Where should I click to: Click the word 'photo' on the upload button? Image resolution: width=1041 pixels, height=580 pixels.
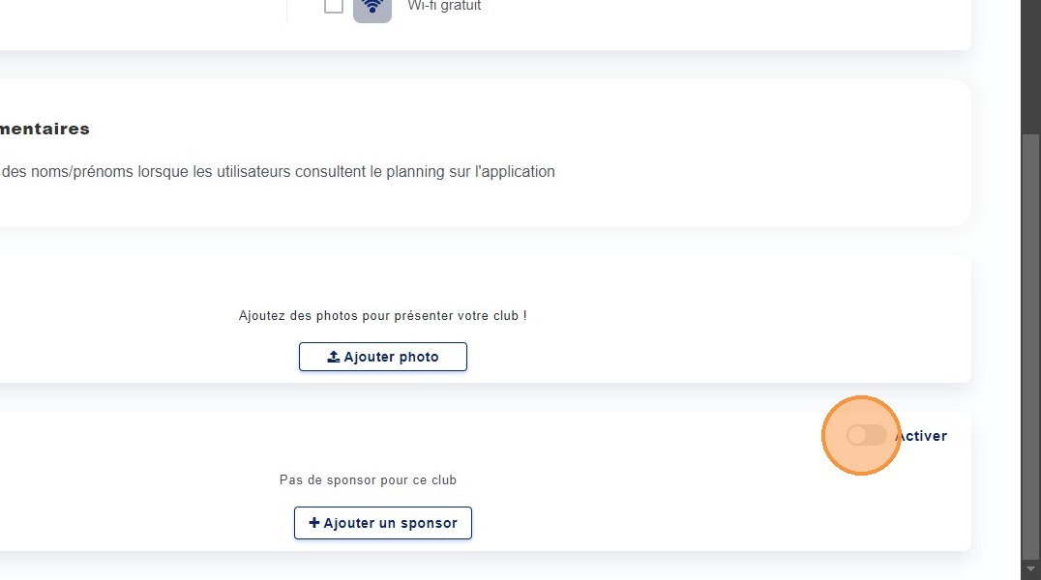[x=419, y=357]
